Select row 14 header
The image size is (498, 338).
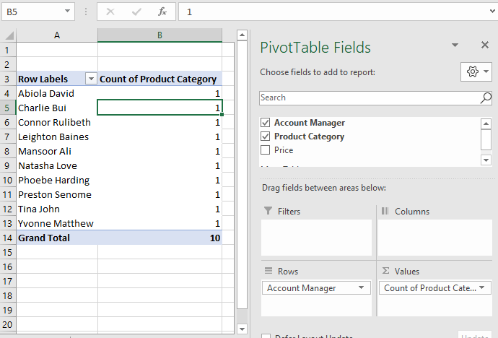8,238
